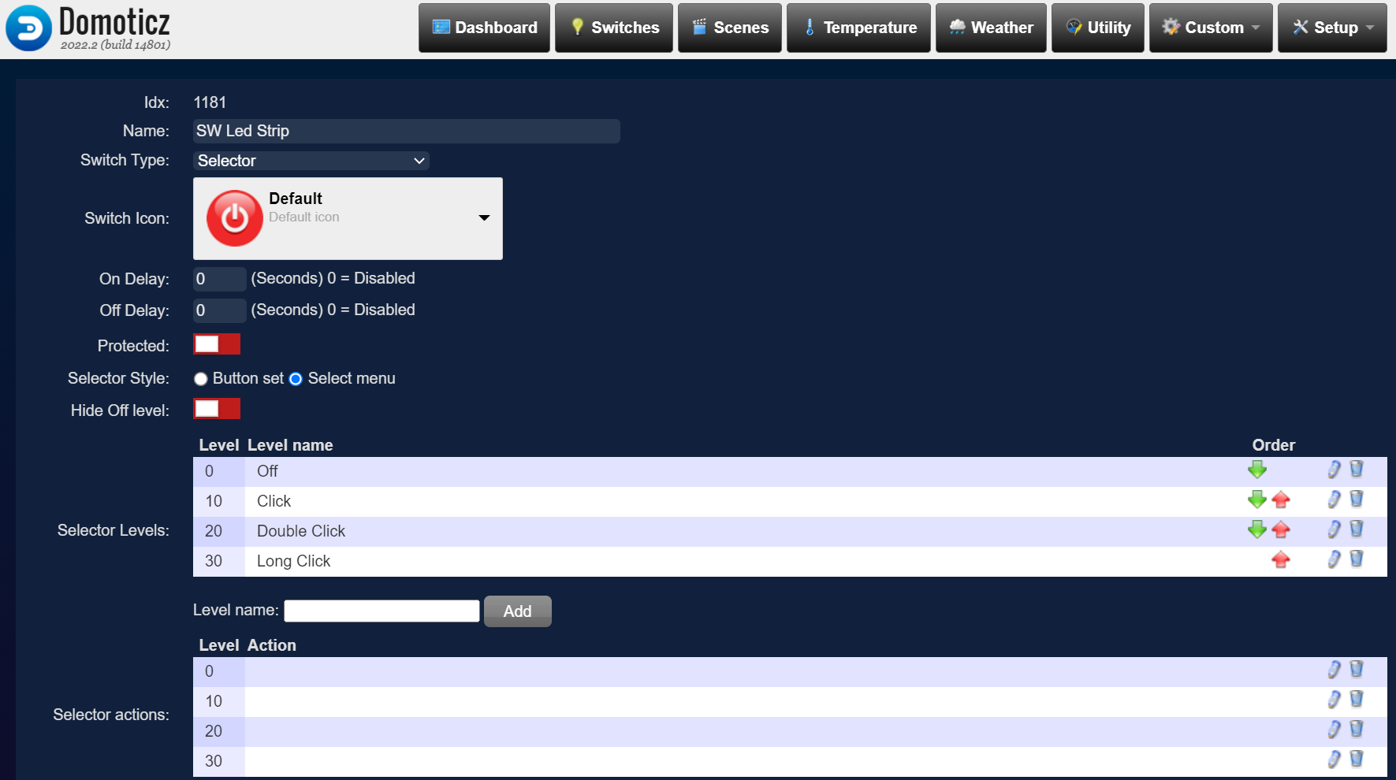Click the Click level name text
1396x780 pixels.
tap(274, 501)
